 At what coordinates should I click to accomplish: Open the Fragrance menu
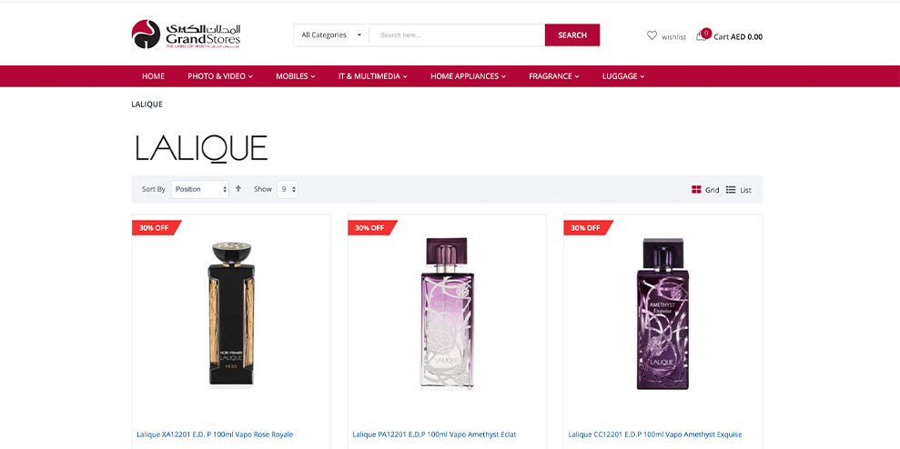pyautogui.click(x=554, y=76)
